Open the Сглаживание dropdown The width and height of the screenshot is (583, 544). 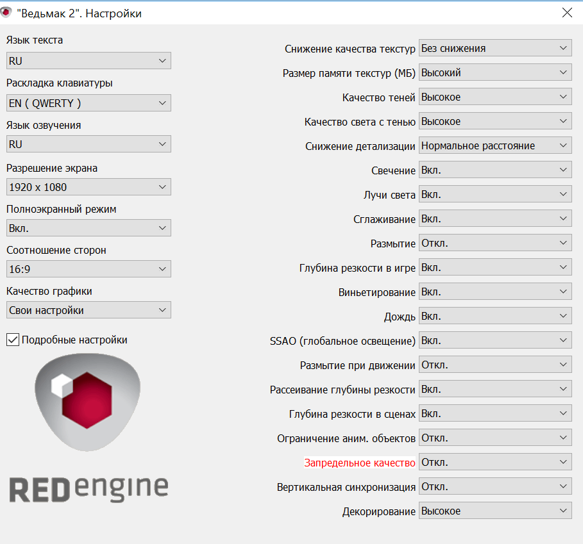[495, 218]
